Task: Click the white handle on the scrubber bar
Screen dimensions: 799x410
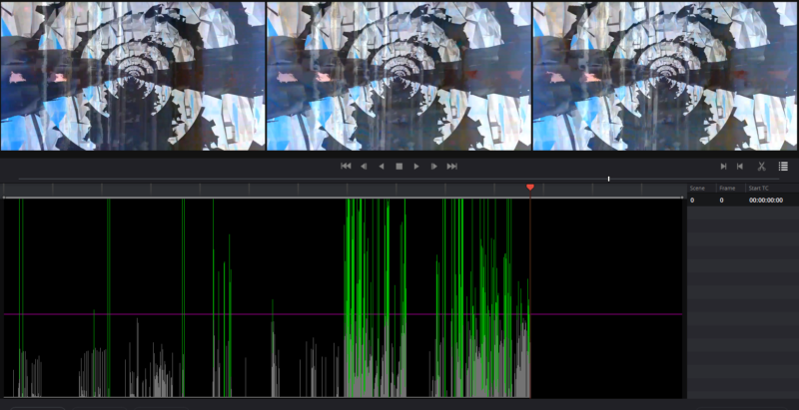Action: (608, 179)
